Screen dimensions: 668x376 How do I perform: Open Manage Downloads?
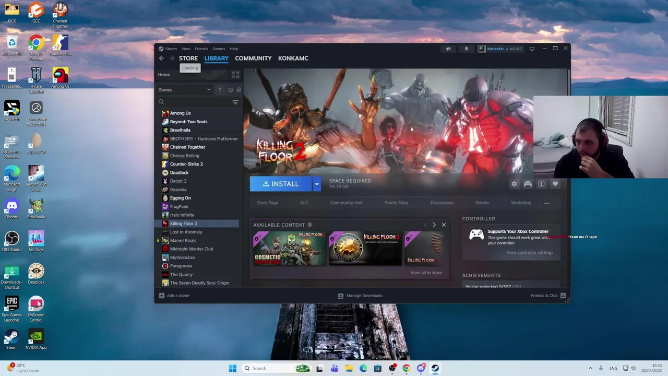tap(360, 296)
